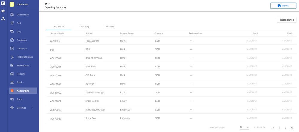Switch to the Contacts tab
299x132 pixels.
(x=109, y=26)
